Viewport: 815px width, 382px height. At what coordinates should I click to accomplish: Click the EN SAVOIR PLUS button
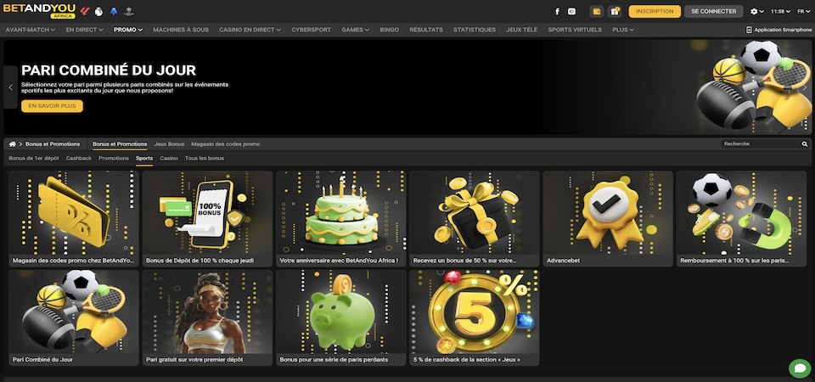tap(52, 106)
